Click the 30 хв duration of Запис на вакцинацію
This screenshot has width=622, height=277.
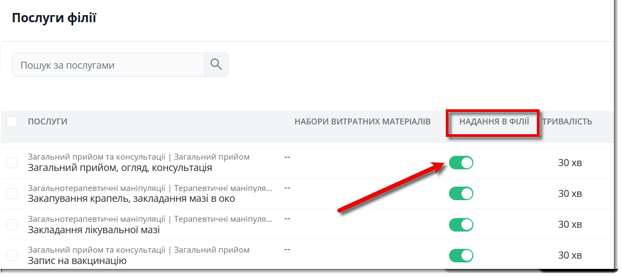pos(570,255)
